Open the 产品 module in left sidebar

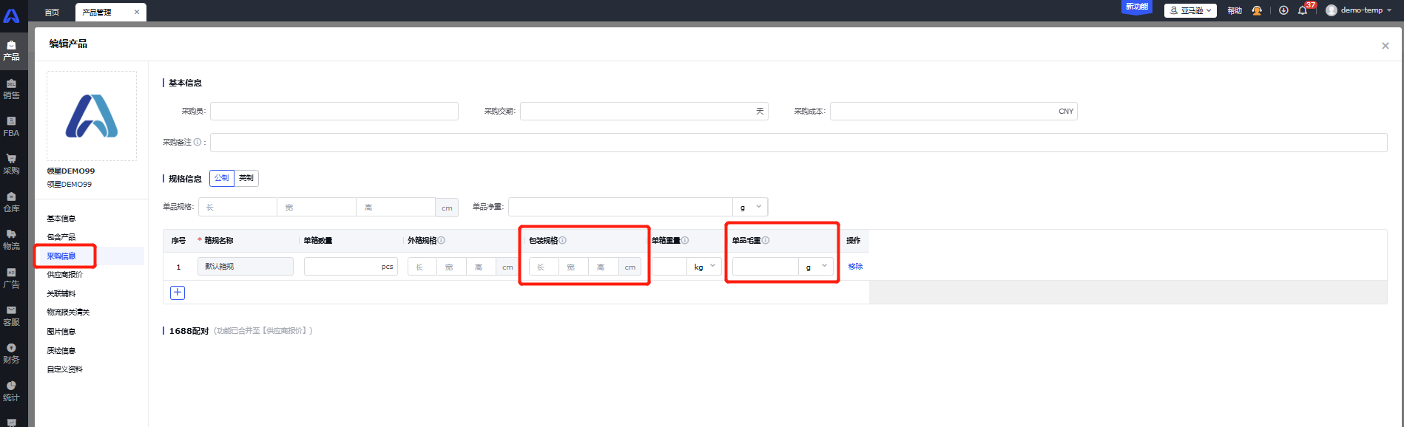[11, 50]
